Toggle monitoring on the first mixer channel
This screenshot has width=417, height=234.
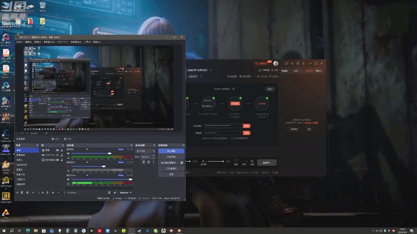tap(68, 158)
